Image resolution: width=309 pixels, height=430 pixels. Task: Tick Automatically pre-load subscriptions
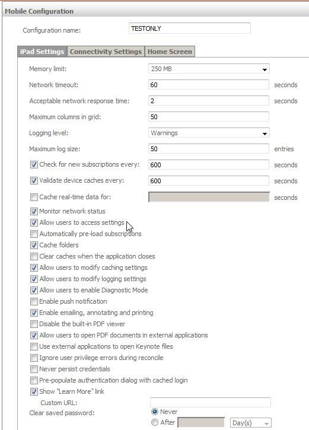[x=34, y=234]
